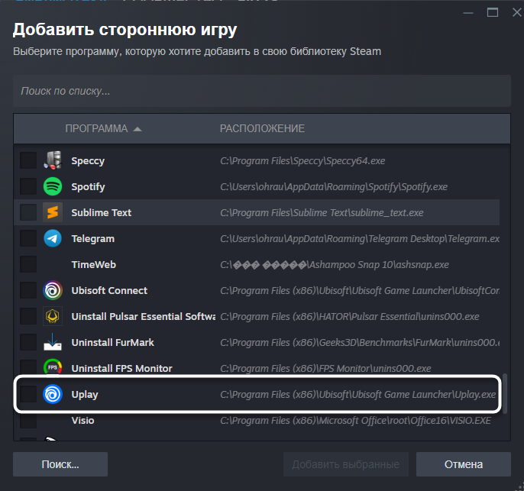Click the Pulsar Essential uninstall icon
Viewport: 524px width, 491px height.
[x=53, y=316]
